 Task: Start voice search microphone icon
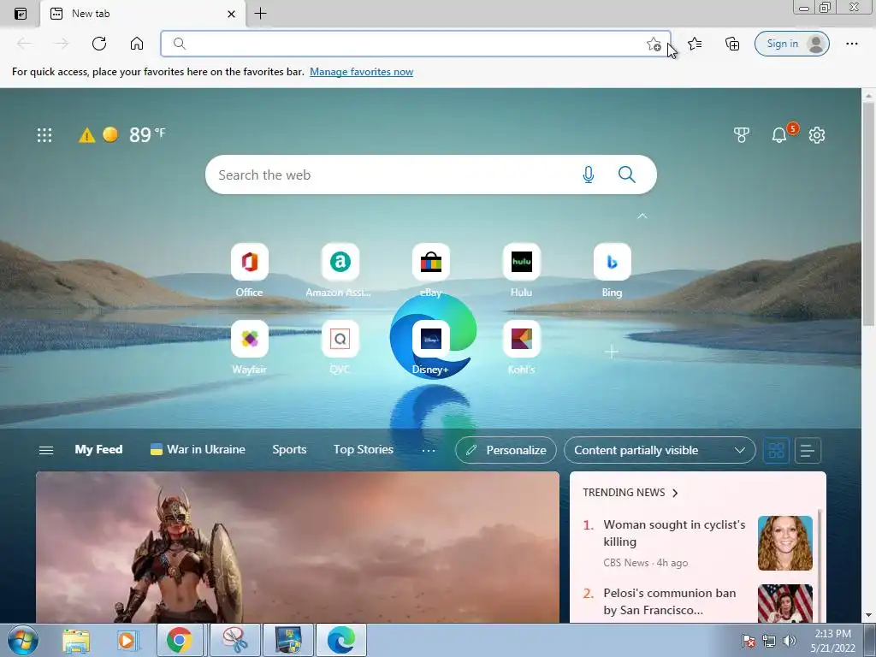pos(589,175)
